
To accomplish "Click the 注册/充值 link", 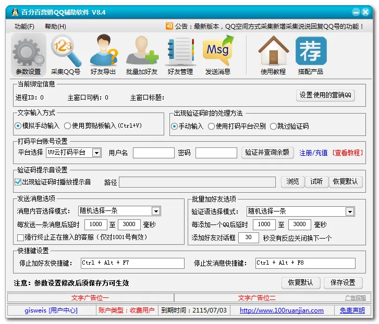I will pyautogui.click(x=313, y=153).
